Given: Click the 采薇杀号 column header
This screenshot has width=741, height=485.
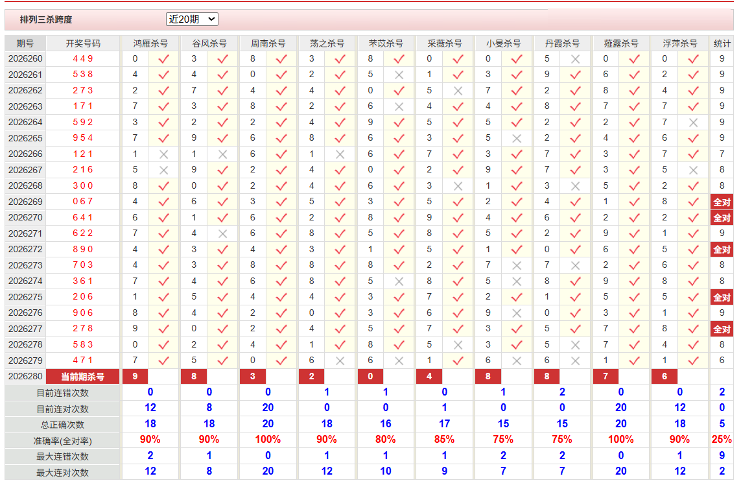Looking at the screenshot, I should pos(444,43).
